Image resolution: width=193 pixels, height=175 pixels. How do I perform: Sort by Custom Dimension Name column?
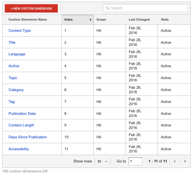(x=28, y=20)
